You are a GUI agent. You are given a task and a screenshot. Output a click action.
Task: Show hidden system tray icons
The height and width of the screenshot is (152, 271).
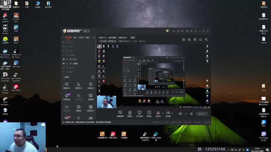(229, 150)
